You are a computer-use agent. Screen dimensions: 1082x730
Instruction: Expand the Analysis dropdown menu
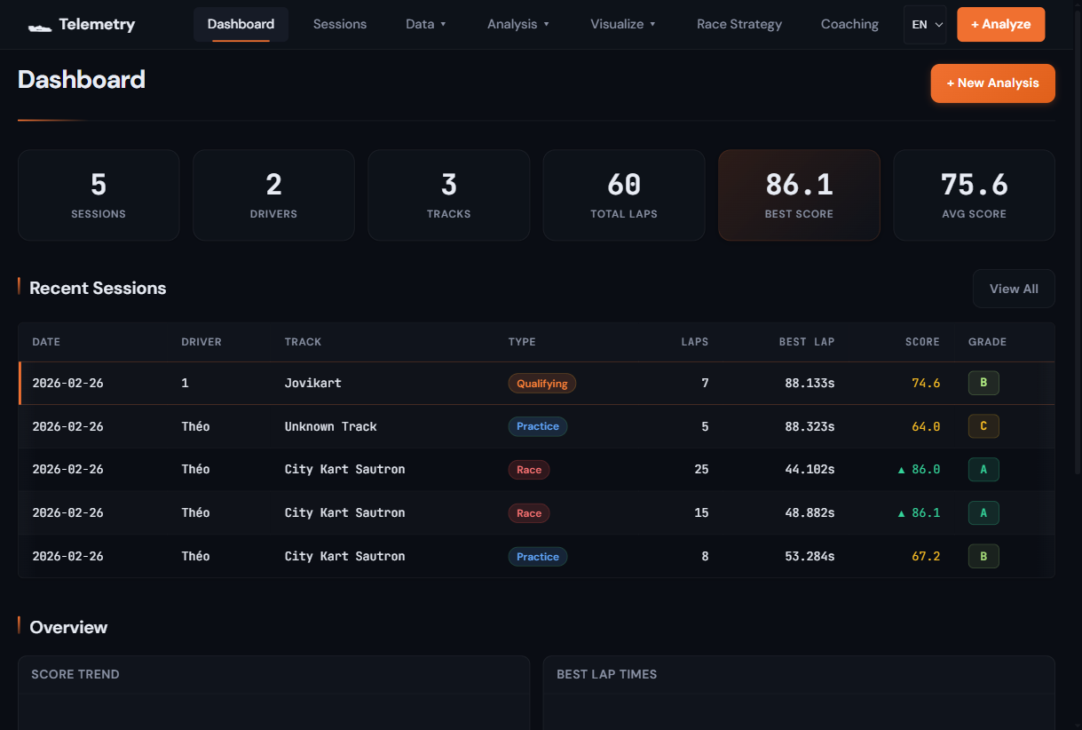[x=517, y=24]
